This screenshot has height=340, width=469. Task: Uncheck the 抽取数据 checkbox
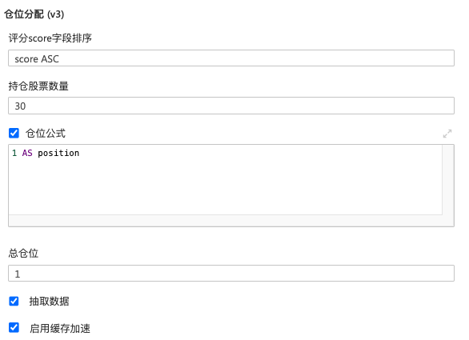coord(14,301)
